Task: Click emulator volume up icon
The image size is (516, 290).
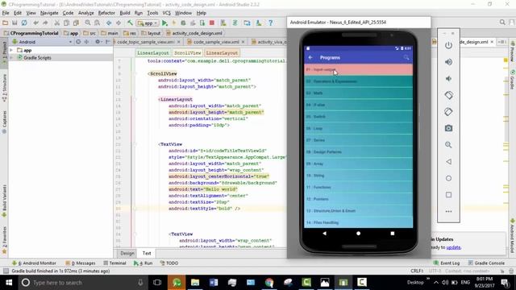Action: click(448, 62)
